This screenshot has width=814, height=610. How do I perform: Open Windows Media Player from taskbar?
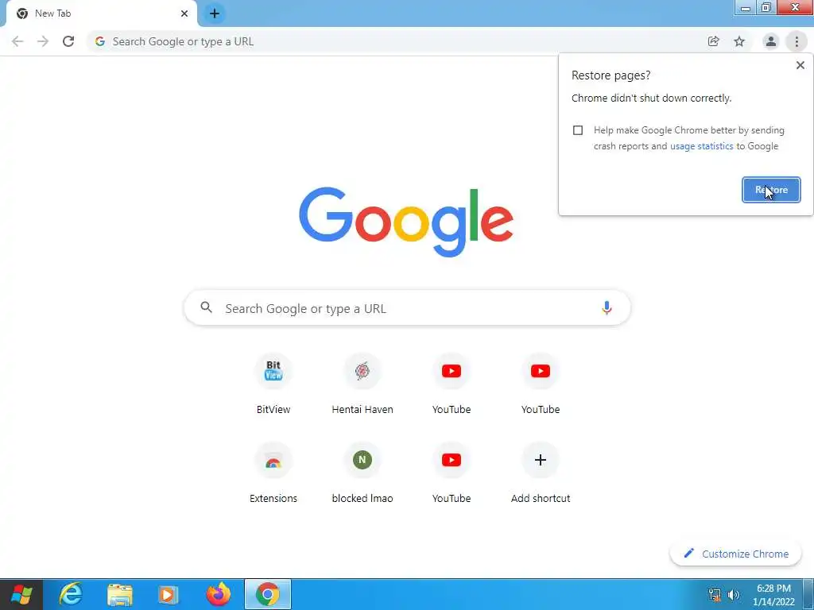[168, 594]
